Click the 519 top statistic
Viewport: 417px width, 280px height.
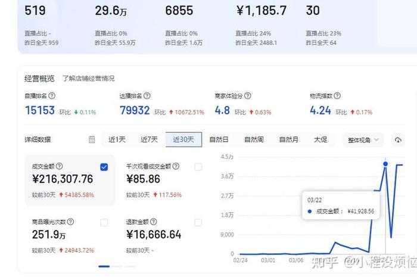click(35, 11)
